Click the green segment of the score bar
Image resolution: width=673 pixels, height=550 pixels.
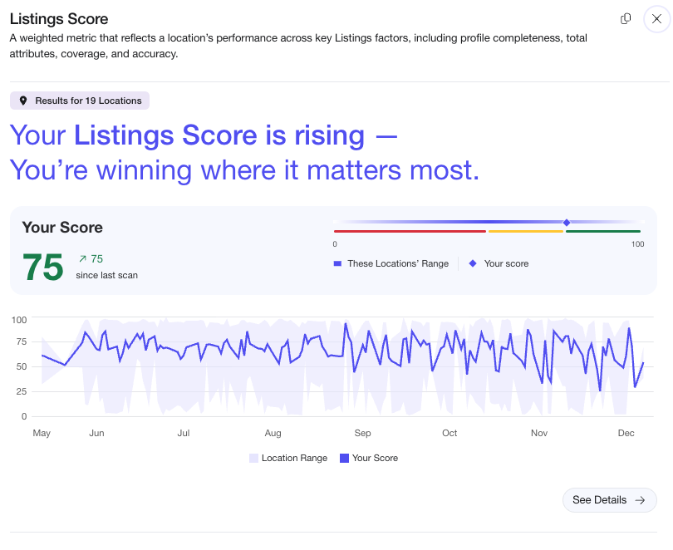point(603,231)
